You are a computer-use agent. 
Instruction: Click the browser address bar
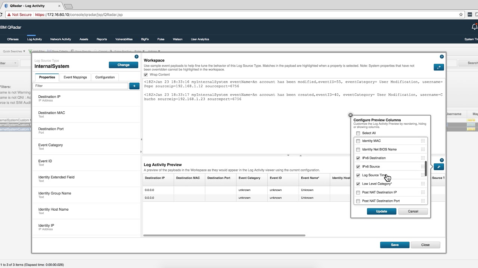click(232, 15)
